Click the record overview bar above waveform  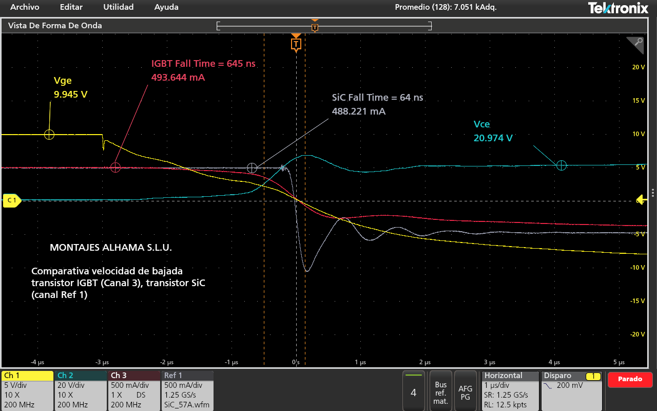pos(324,26)
